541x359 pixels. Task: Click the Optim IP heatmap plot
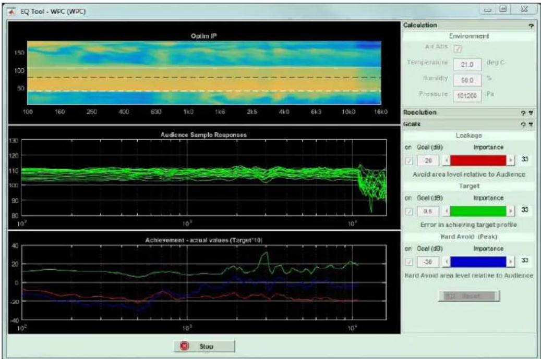pos(205,73)
